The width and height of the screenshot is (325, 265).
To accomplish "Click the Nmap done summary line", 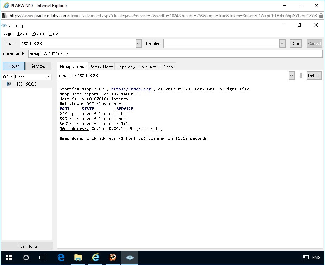I will click(133, 138).
